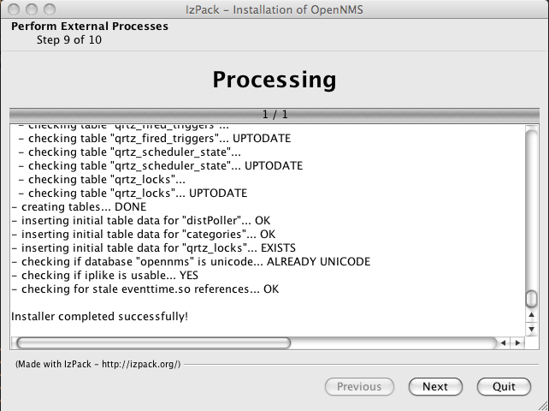The width and height of the screenshot is (549, 411).
Task: Click the "ALREADY UNICODE" database check line
Action: coord(191,262)
